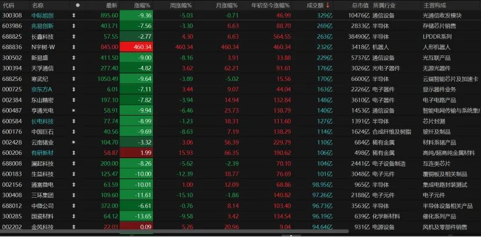Click the 564.55 year-to-date value
This screenshot has height=237, width=481.
(x=282, y=36)
